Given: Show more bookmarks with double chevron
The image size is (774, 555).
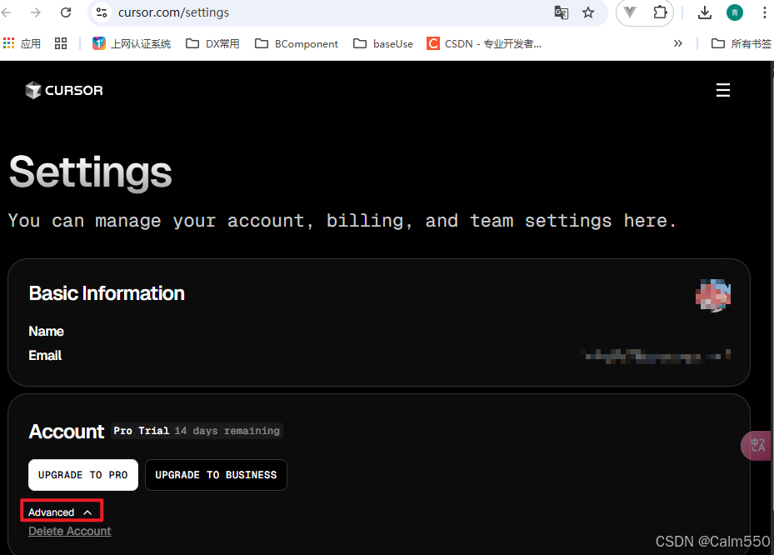Looking at the screenshot, I should pos(677,43).
